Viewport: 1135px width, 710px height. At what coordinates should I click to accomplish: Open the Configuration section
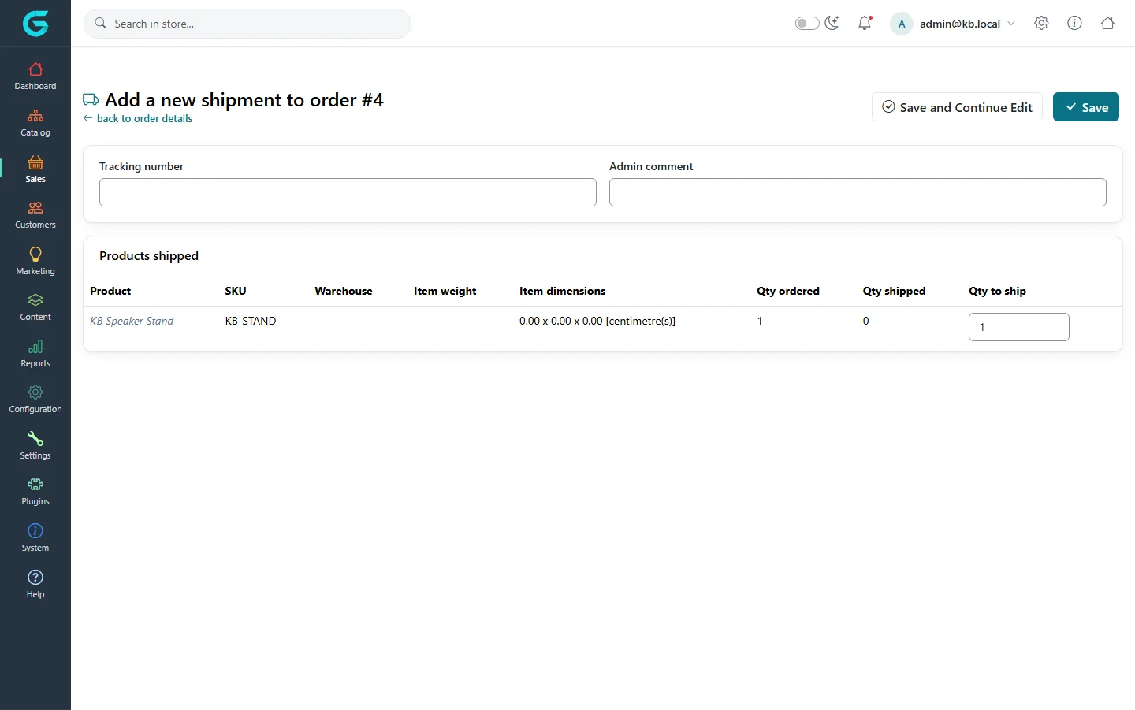35,400
